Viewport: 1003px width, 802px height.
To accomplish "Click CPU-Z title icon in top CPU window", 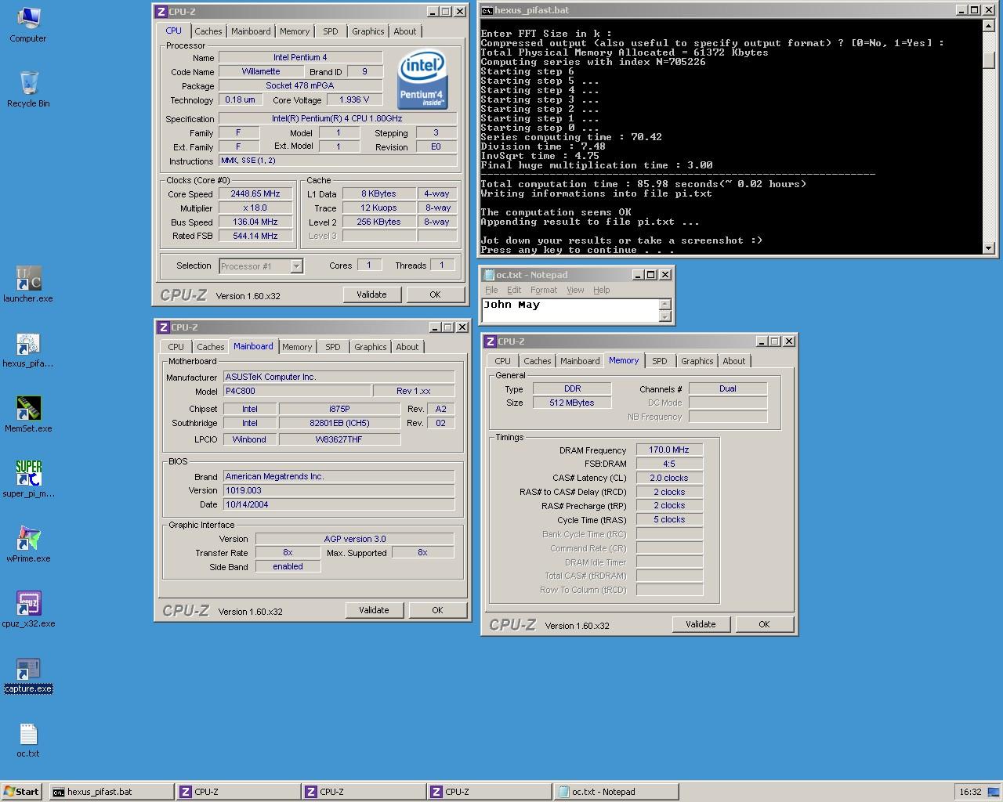I will (161, 12).
